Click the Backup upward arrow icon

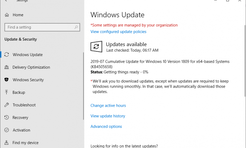click(x=6, y=92)
